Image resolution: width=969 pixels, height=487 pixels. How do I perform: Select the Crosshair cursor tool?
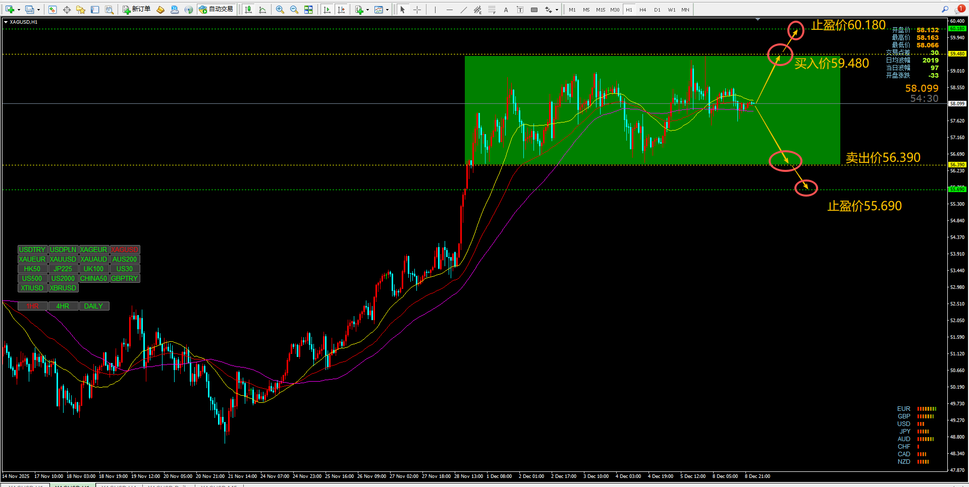[x=417, y=10]
